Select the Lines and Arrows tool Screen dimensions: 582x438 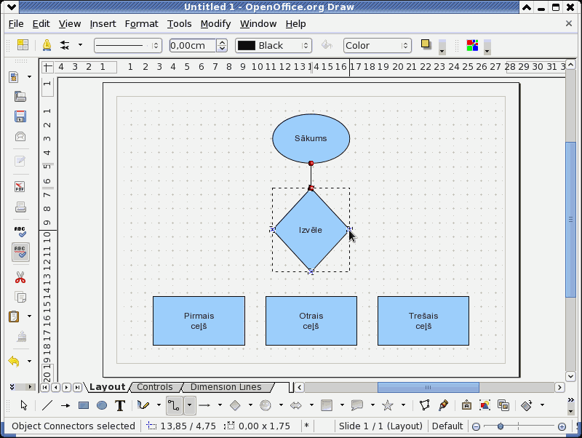pos(204,405)
